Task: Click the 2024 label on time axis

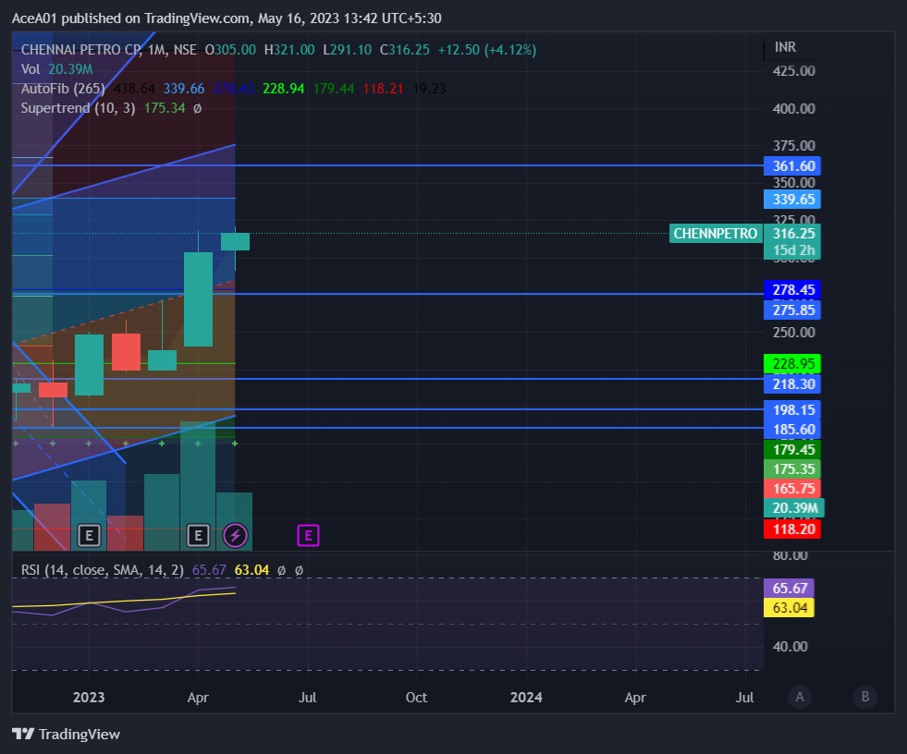Action: coord(526,698)
